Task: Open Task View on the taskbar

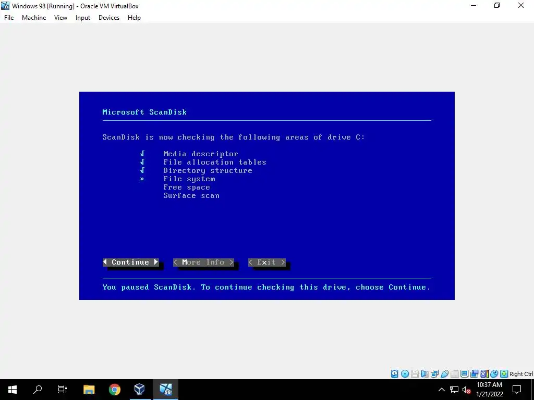Action: (63, 390)
